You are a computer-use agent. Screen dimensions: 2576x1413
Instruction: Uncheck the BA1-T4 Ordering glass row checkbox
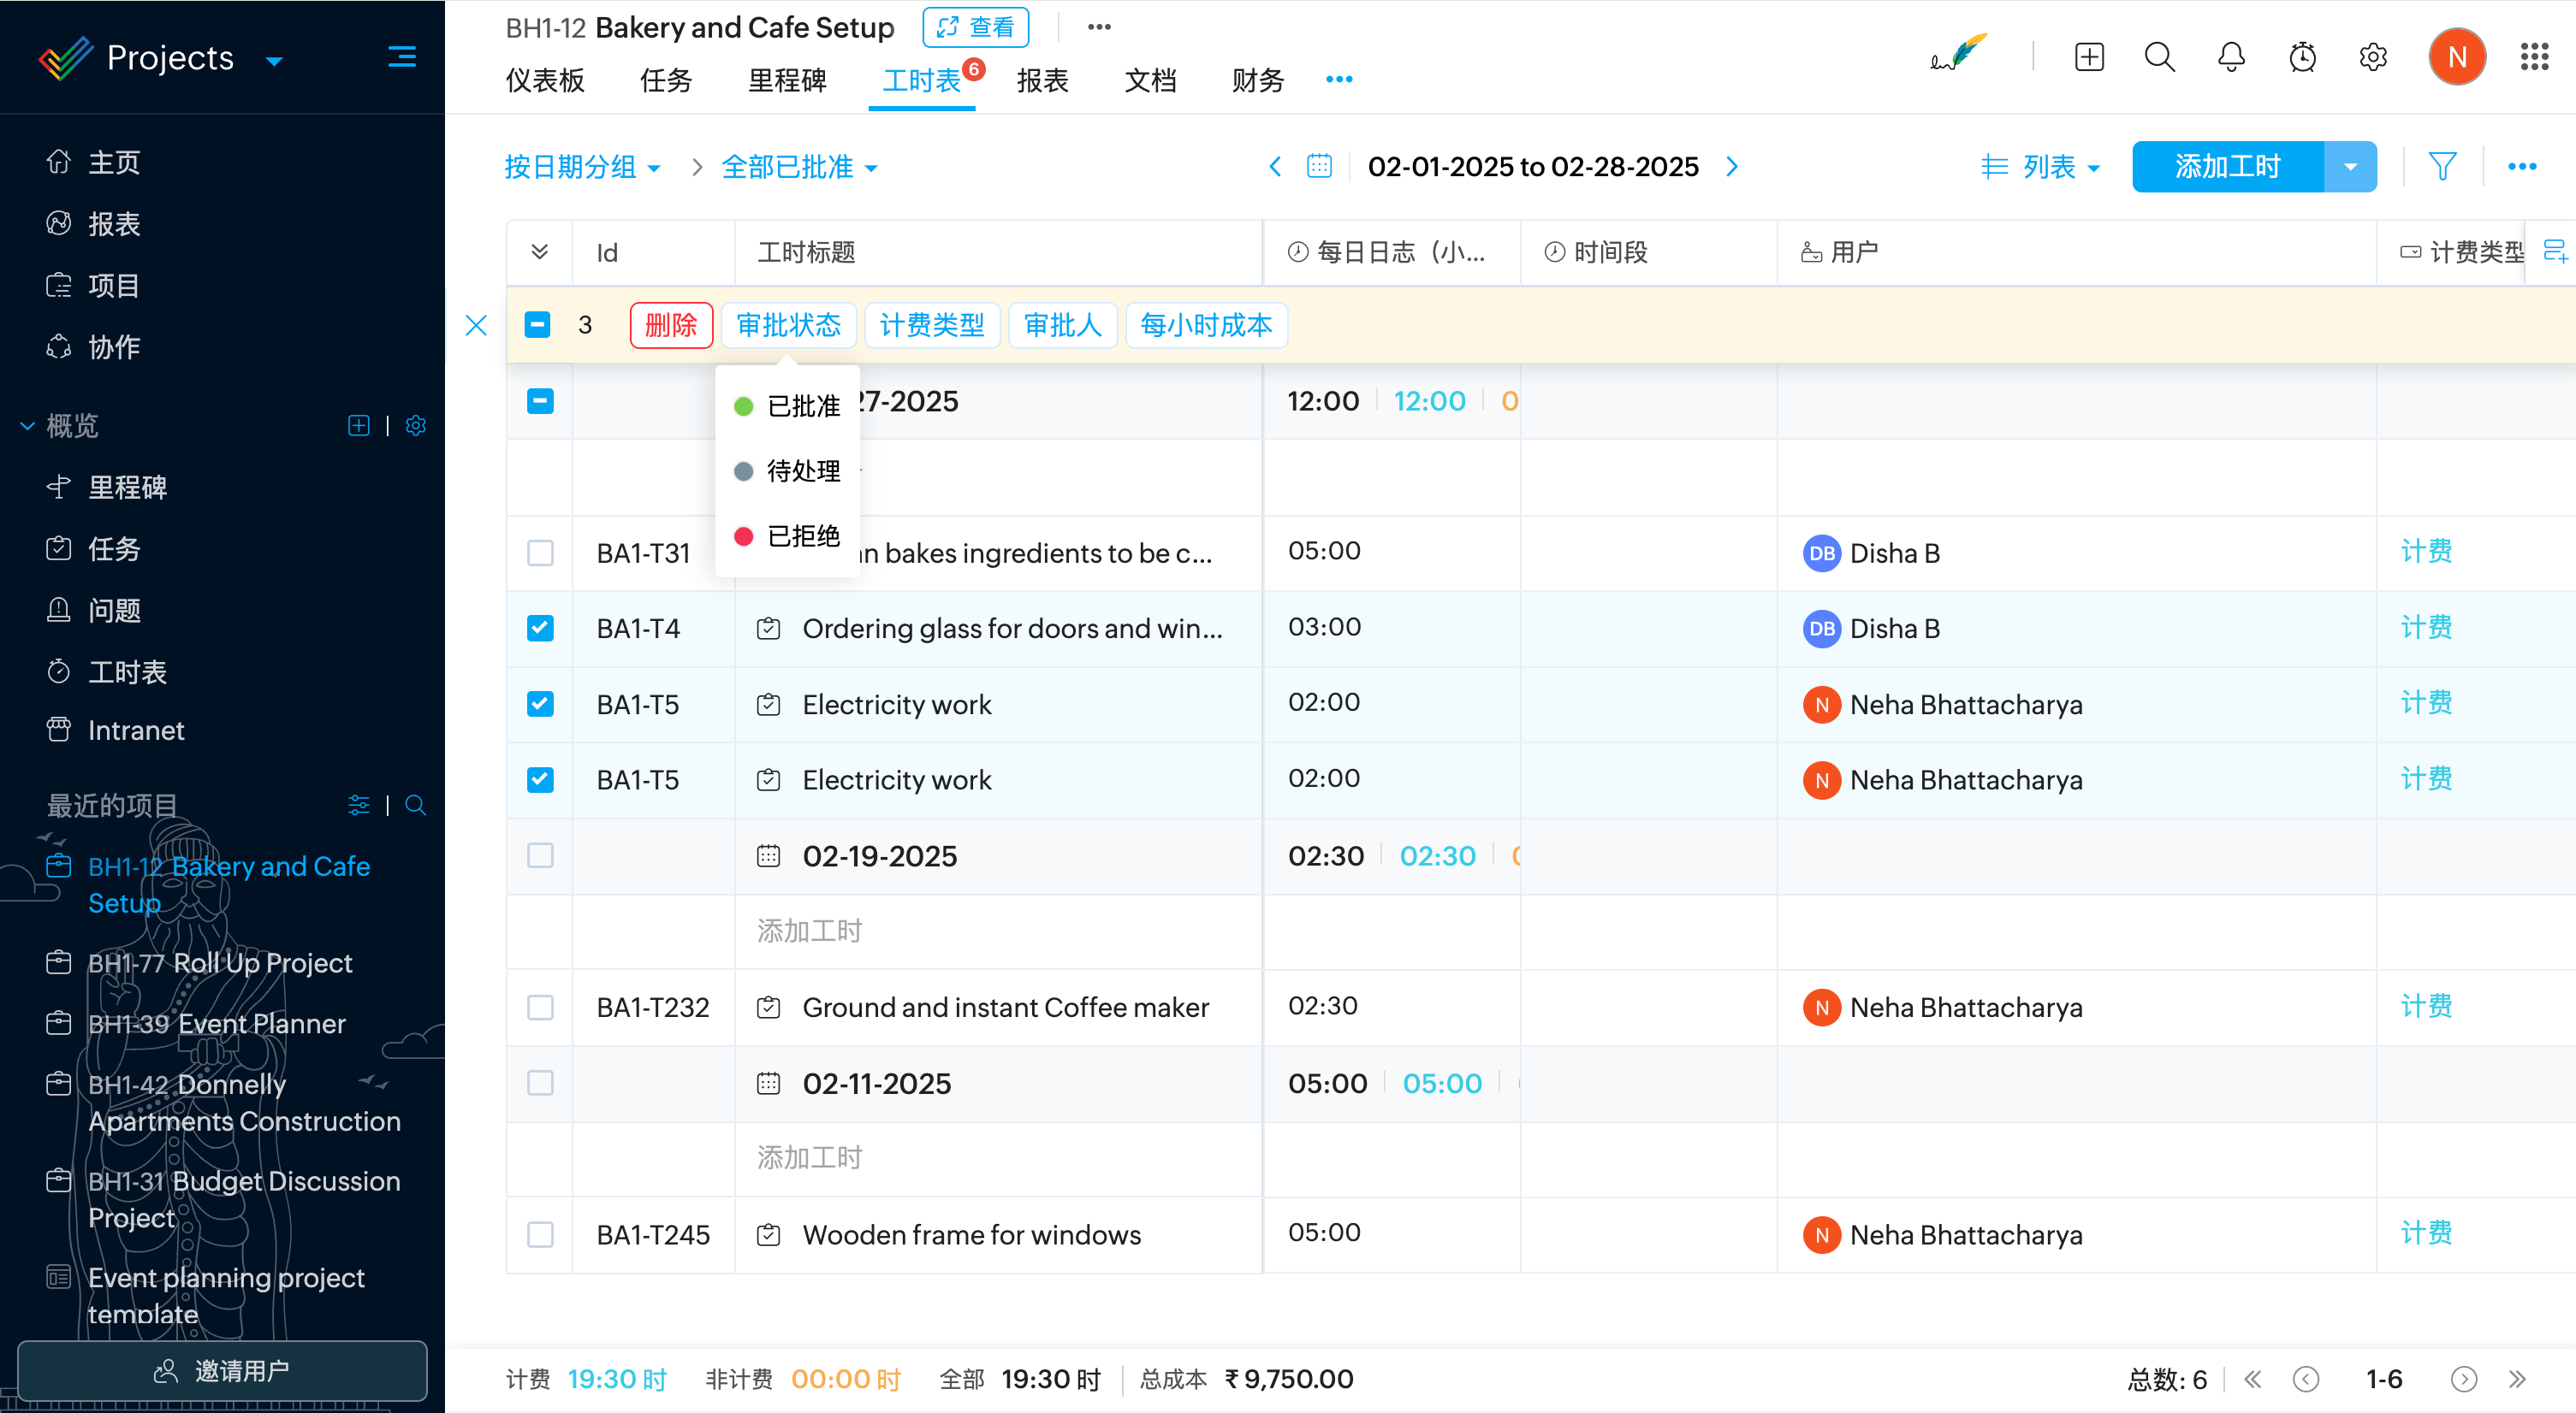[x=540, y=628]
